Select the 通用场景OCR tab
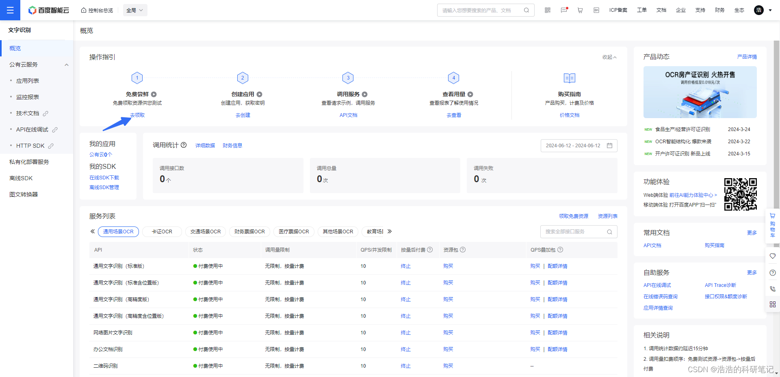Screen dimensions: 780x377 pos(118,232)
